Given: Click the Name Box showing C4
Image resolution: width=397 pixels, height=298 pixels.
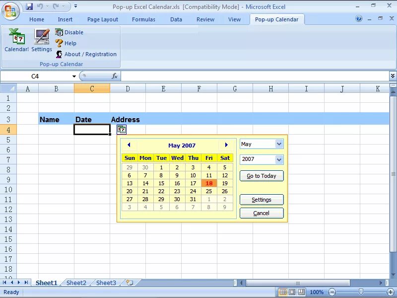Looking at the screenshot, I should pos(35,76).
